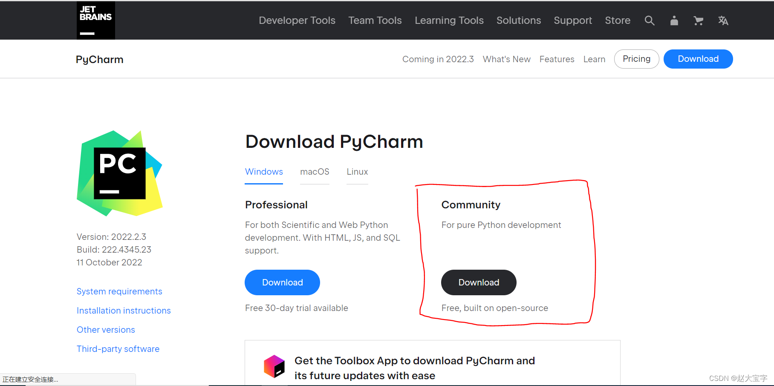This screenshot has height=386, width=774.
Task: Open the Store menu
Action: pos(618,20)
